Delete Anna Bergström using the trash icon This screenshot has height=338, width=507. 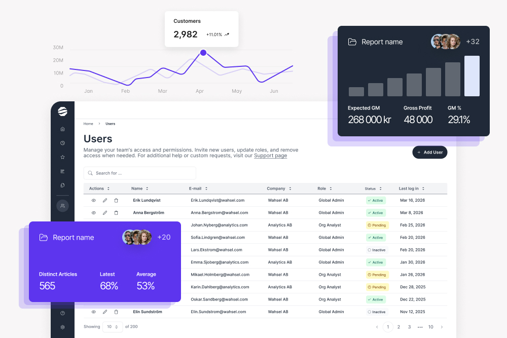pos(116,213)
